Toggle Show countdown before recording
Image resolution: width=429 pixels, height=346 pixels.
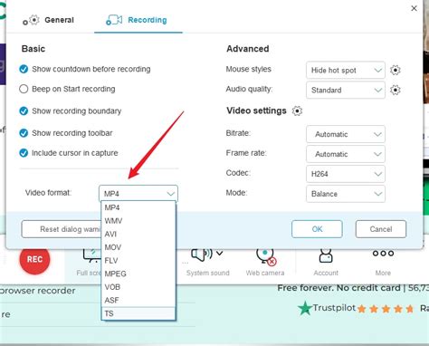coord(24,69)
